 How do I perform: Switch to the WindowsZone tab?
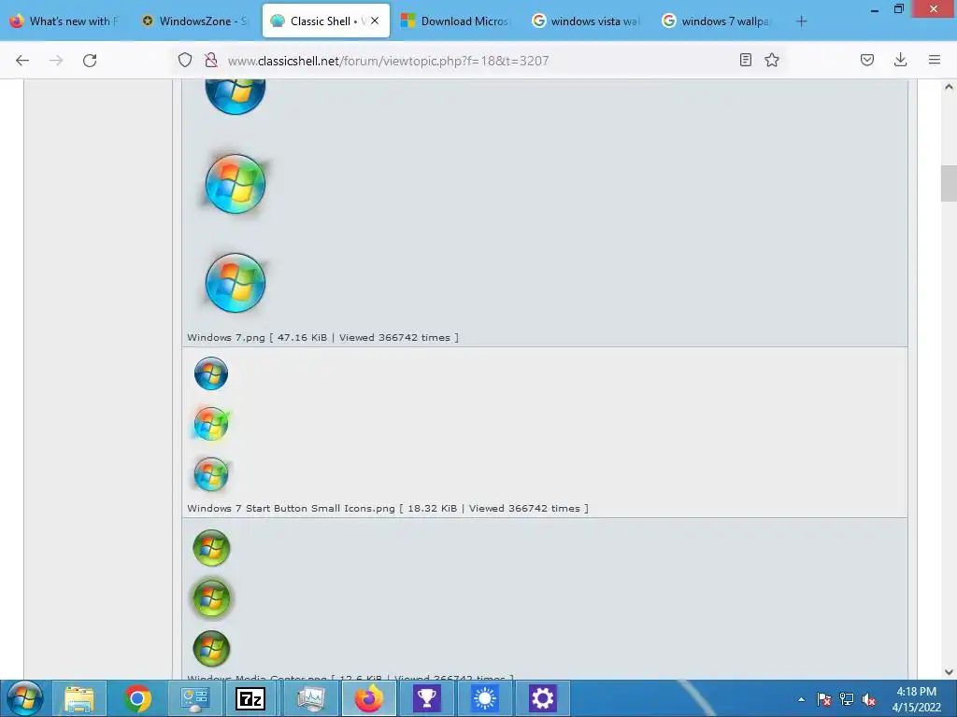click(195, 21)
